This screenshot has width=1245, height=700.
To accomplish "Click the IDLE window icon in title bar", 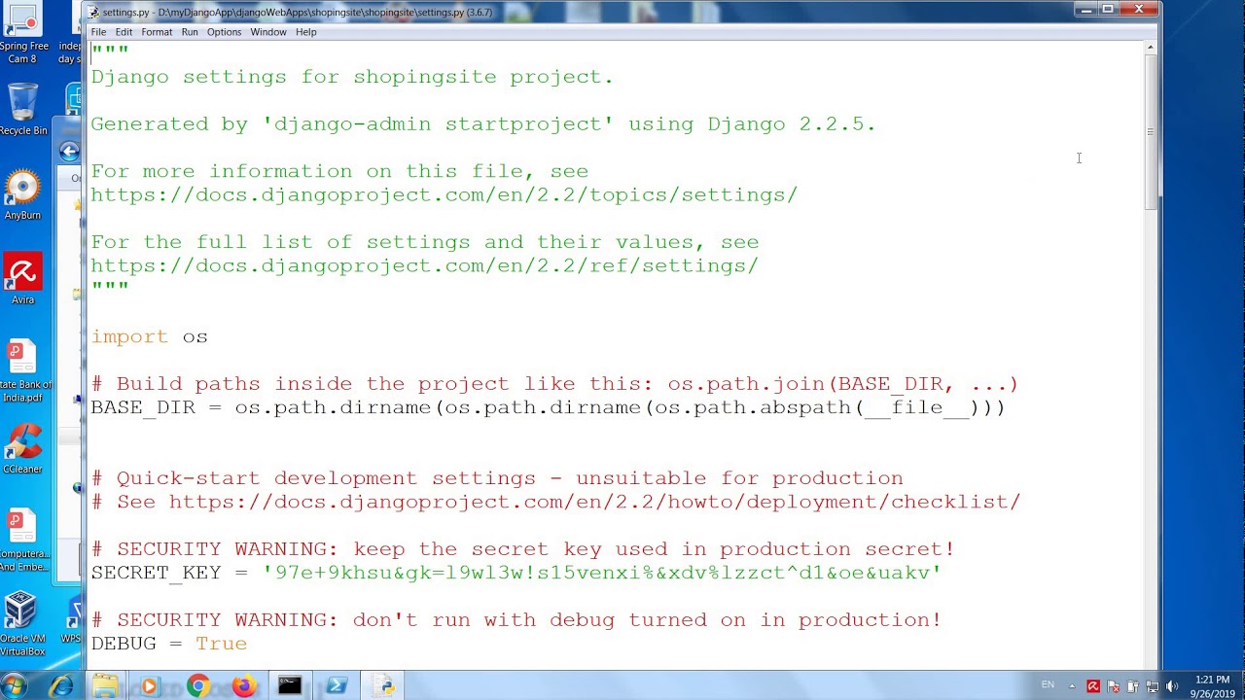I will point(93,13).
